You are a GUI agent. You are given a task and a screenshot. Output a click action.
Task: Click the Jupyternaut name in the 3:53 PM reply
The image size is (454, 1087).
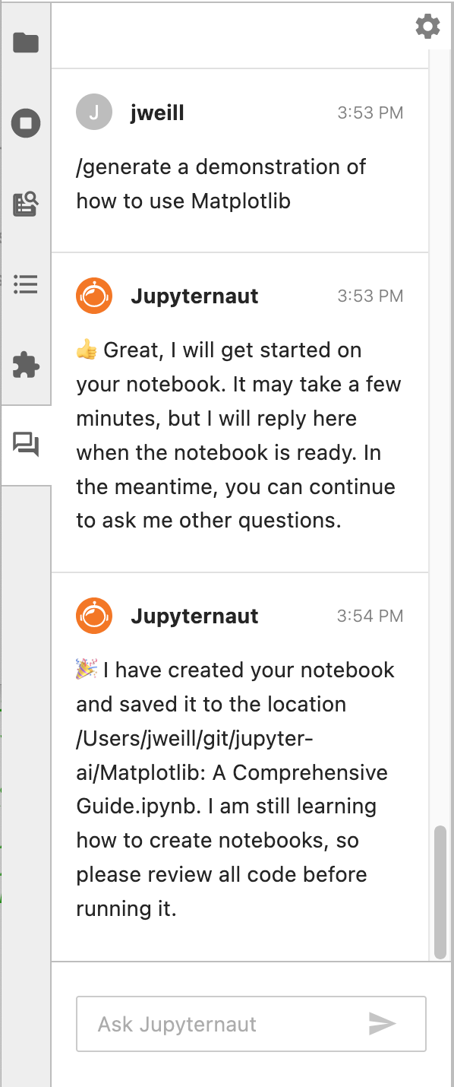[x=194, y=296]
